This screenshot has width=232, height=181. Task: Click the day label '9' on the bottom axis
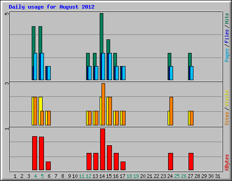pos(69,176)
